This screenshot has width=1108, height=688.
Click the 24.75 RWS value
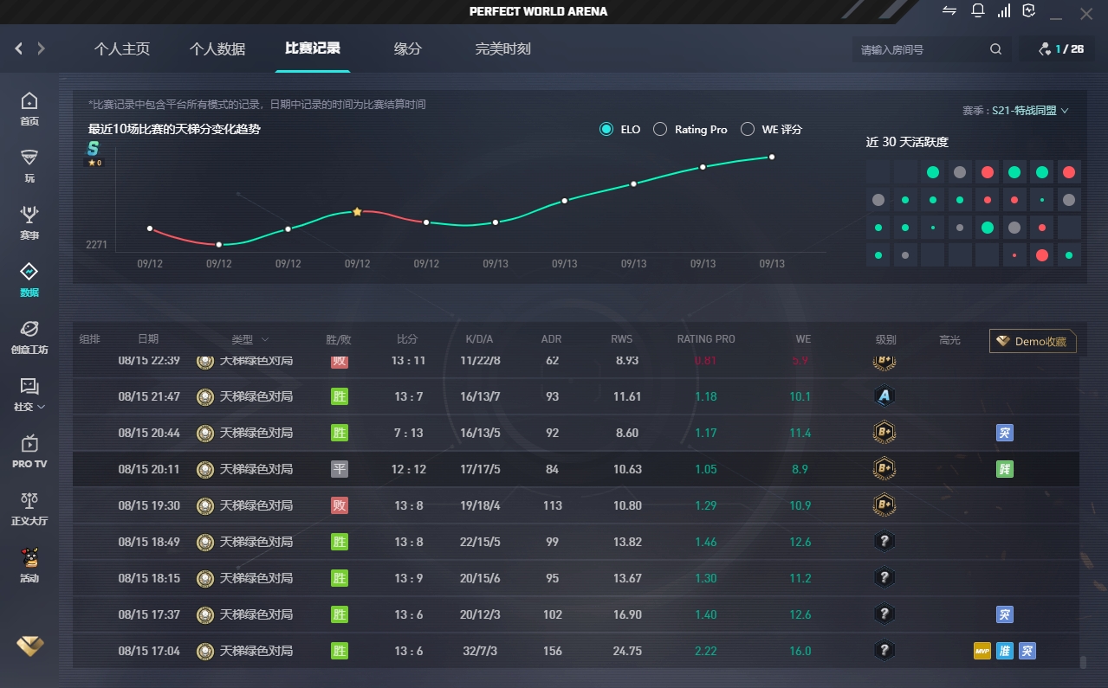coord(627,651)
